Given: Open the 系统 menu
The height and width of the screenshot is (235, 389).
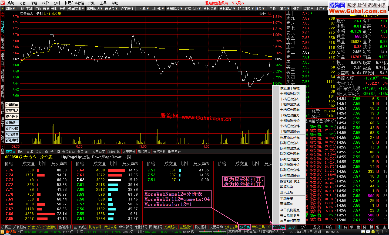Looking at the screenshot, I should (x=11, y=3).
